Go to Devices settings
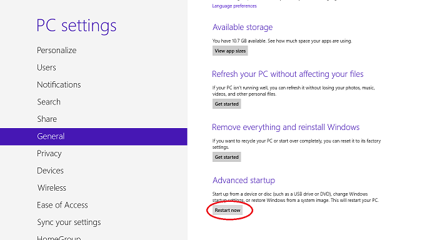This screenshot has height=240, width=427. tap(50, 171)
